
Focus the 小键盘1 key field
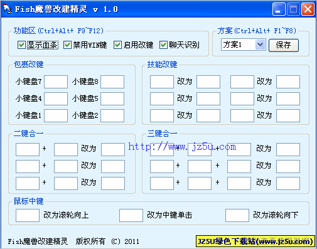(x=56, y=115)
